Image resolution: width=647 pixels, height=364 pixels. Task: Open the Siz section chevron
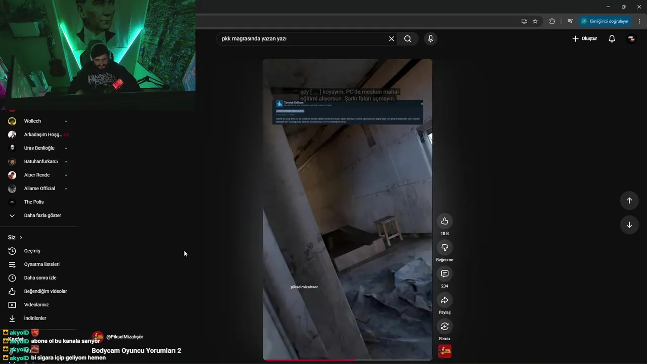[21, 238]
